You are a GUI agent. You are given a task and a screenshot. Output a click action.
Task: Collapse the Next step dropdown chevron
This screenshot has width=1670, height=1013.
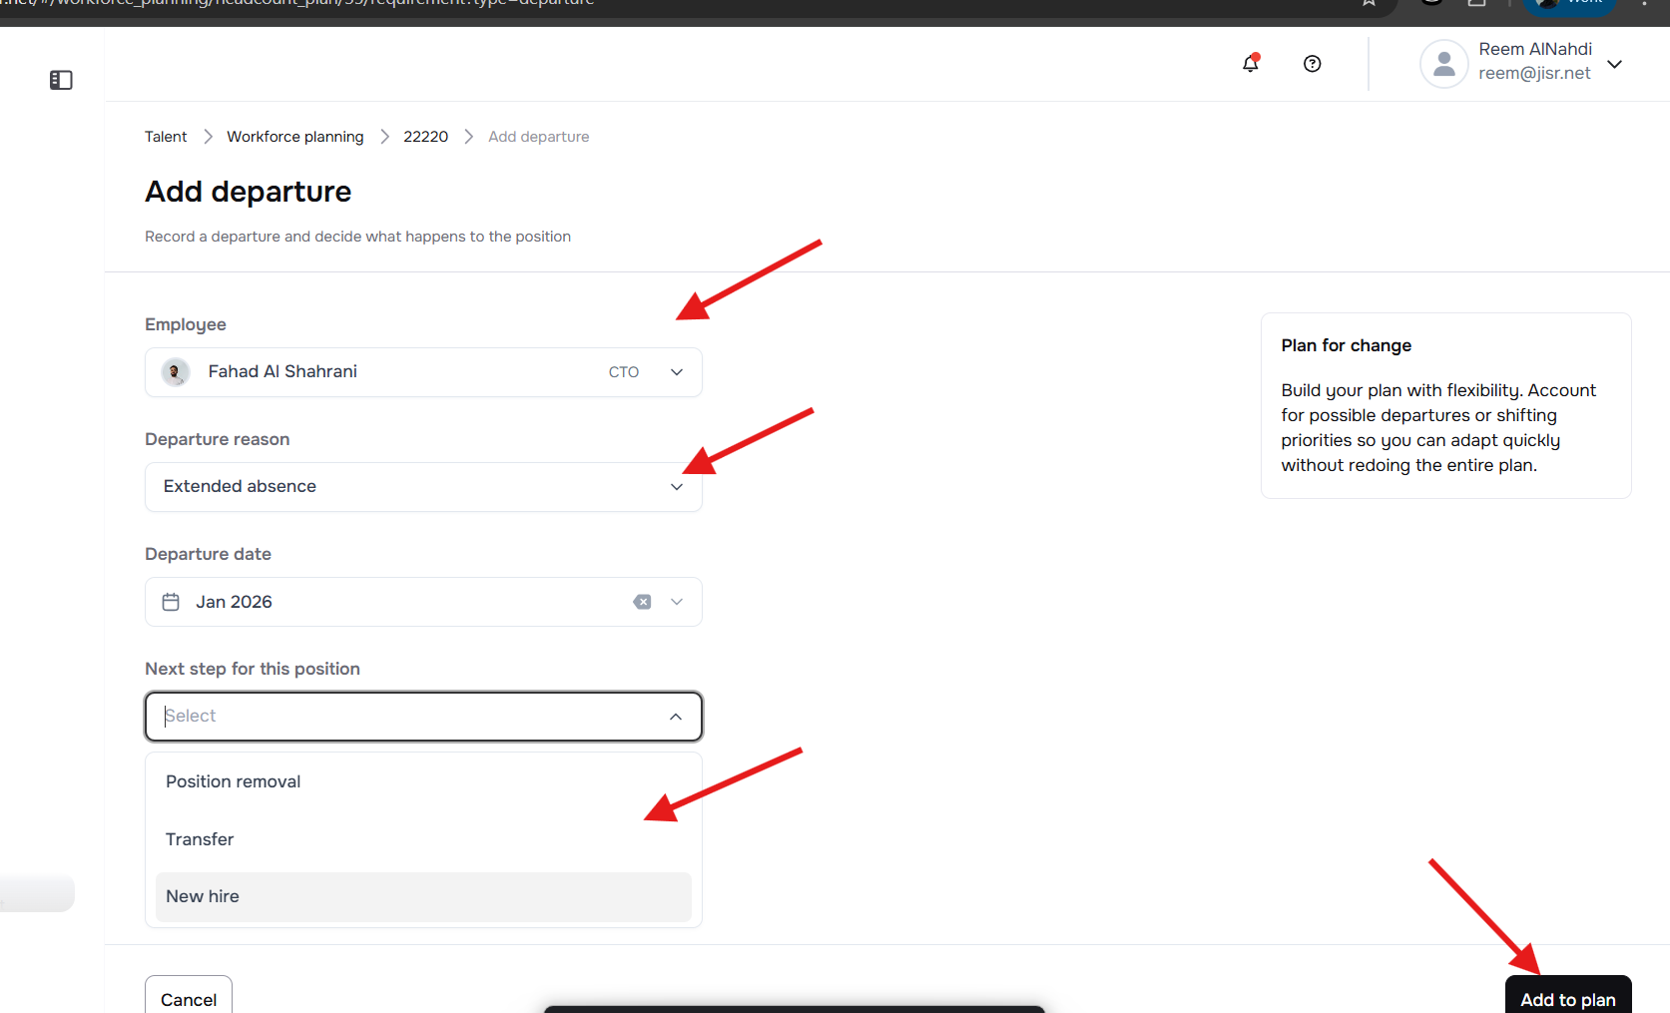(x=676, y=717)
